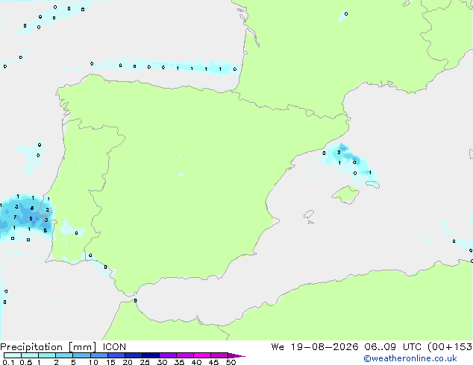Click the legend label '25'
The image size is (473, 365).
pyautogui.click(x=145, y=362)
